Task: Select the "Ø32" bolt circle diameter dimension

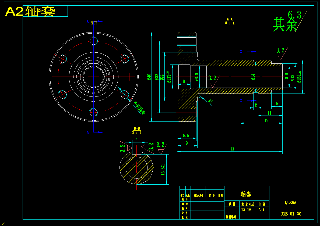Action: (157, 77)
